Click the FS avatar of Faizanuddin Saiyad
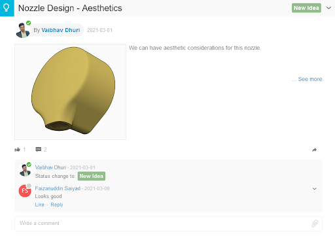 (25, 191)
